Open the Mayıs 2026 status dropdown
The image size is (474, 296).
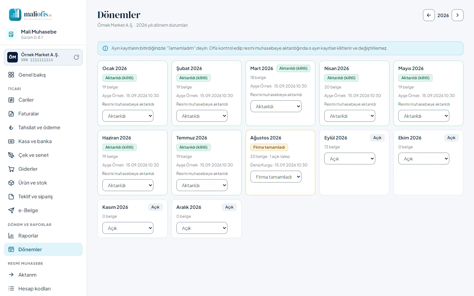pyautogui.click(x=424, y=116)
